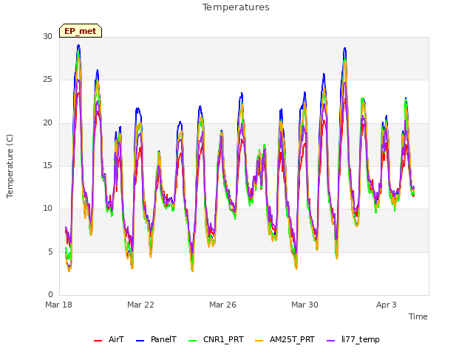Image resolution: width=473 pixels, height=354 pixels.
Task: Toggle the li77_temp series in the legend
Action: [353, 339]
